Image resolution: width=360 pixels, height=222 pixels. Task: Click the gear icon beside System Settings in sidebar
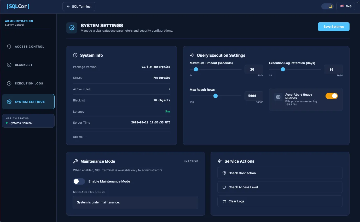pos(9,102)
